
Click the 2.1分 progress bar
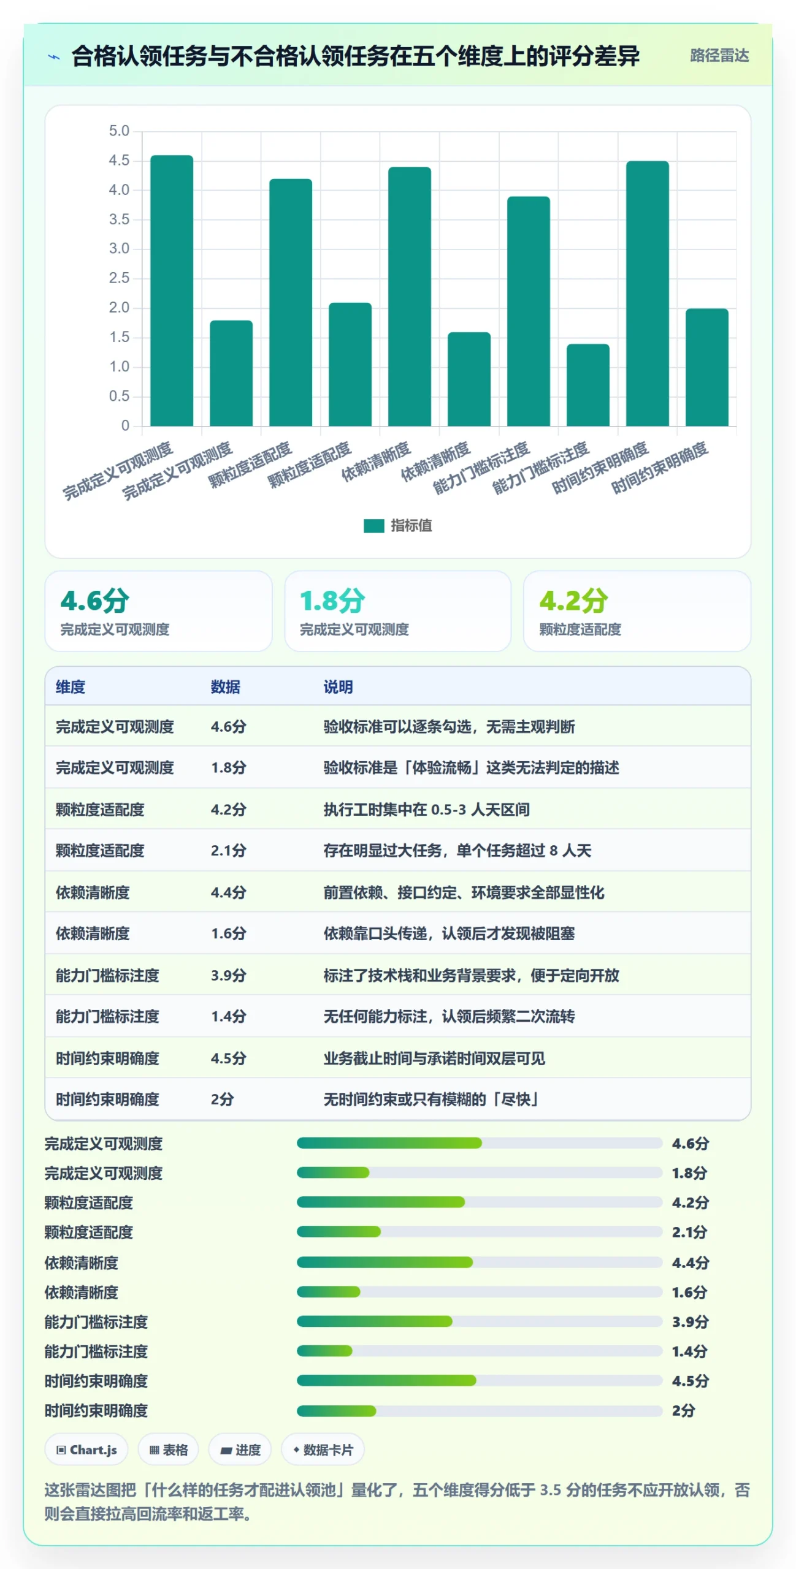pos(480,1231)
